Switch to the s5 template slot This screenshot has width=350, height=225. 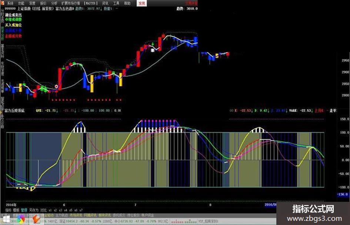71,210
